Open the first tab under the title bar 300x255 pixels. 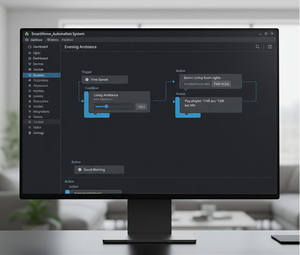pyautogui.click(x=33, y=40)
